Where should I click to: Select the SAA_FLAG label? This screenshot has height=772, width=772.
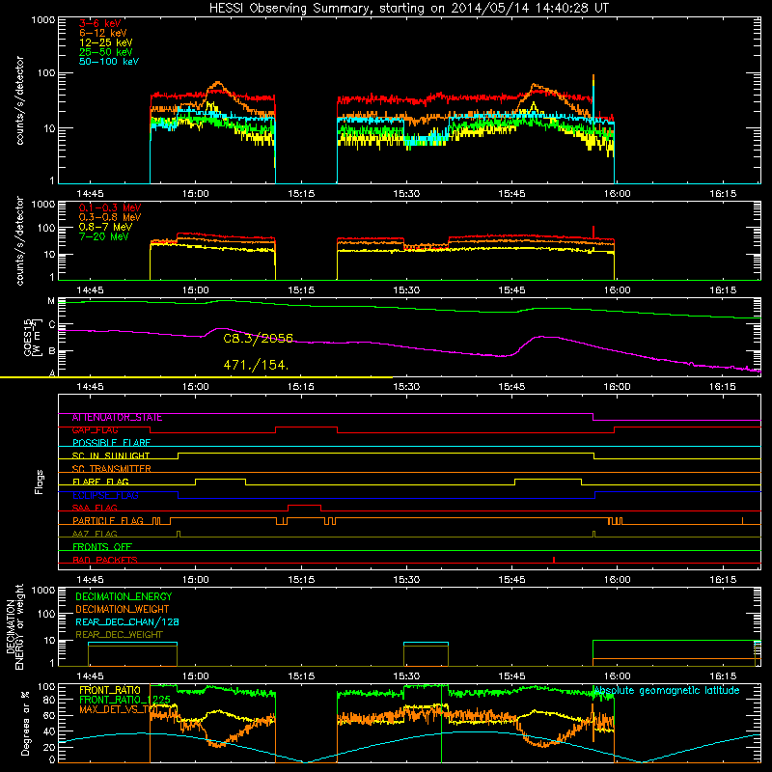95,508
